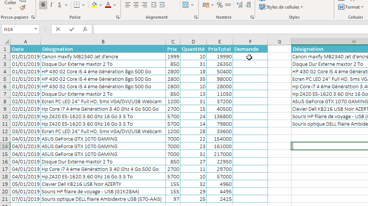Image resolution: width=368 pixels, height=206 pixels.
Task: Apply thousands separator style
Action: tap(228, 5)
